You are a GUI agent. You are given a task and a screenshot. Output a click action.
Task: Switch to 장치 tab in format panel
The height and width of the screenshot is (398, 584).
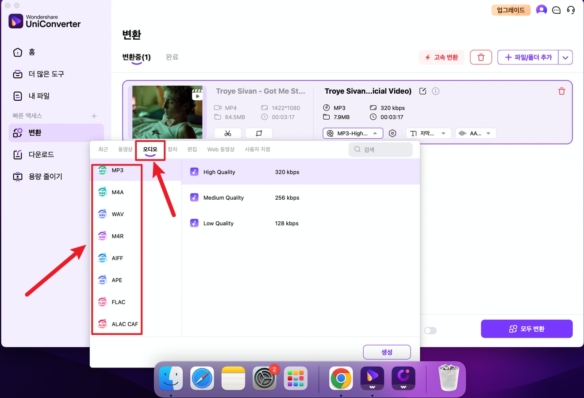pyautogui.click(x=173, y=149)
